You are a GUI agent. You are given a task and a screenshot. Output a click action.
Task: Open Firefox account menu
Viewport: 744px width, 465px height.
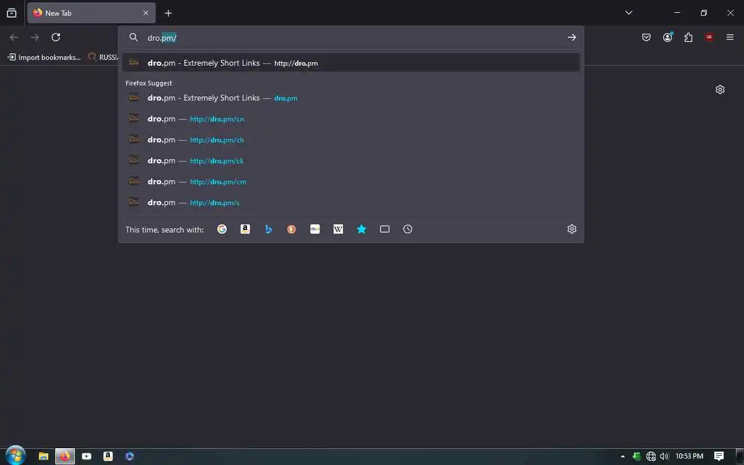667,37
